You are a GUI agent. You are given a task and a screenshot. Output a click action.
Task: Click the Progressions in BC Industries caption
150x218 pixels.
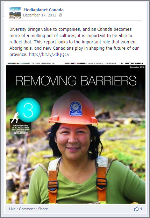coord(21,129)
